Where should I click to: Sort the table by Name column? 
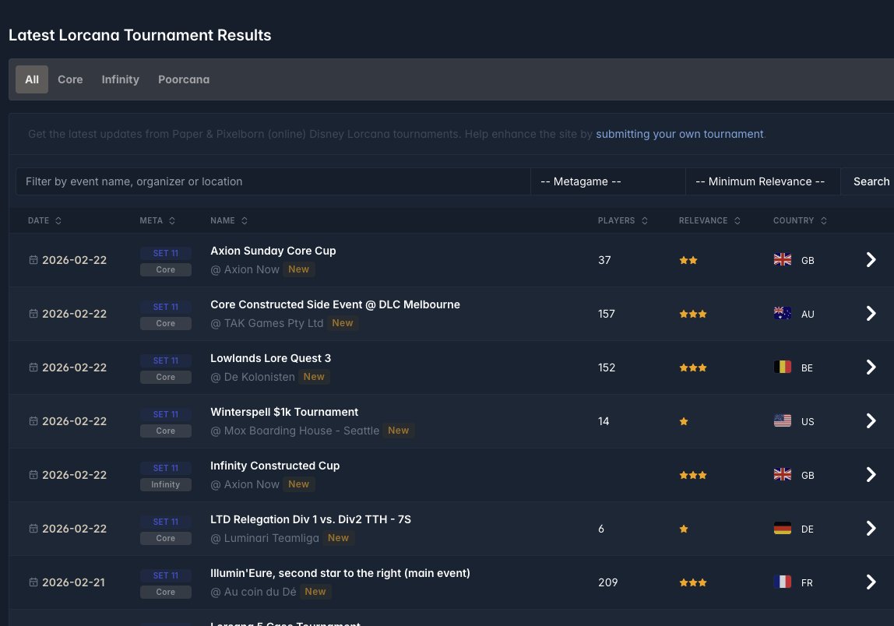click(229, 220)
